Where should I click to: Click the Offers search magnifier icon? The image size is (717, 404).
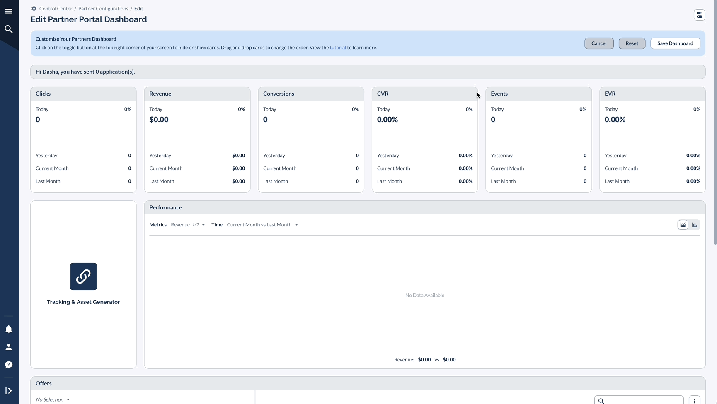[601, 401]
